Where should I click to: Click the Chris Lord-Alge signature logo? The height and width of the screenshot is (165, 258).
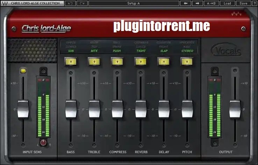pos(46,29)
